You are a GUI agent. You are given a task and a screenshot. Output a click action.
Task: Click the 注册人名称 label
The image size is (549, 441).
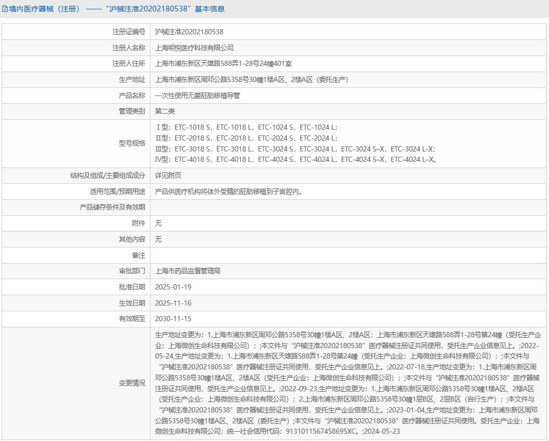129,48
